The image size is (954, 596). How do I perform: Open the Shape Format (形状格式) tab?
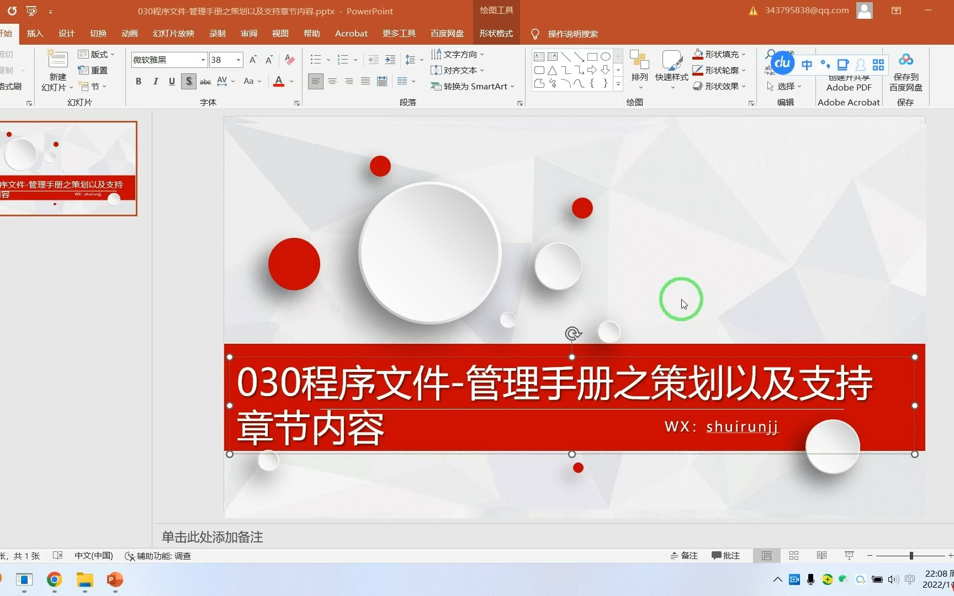[496, 34]
